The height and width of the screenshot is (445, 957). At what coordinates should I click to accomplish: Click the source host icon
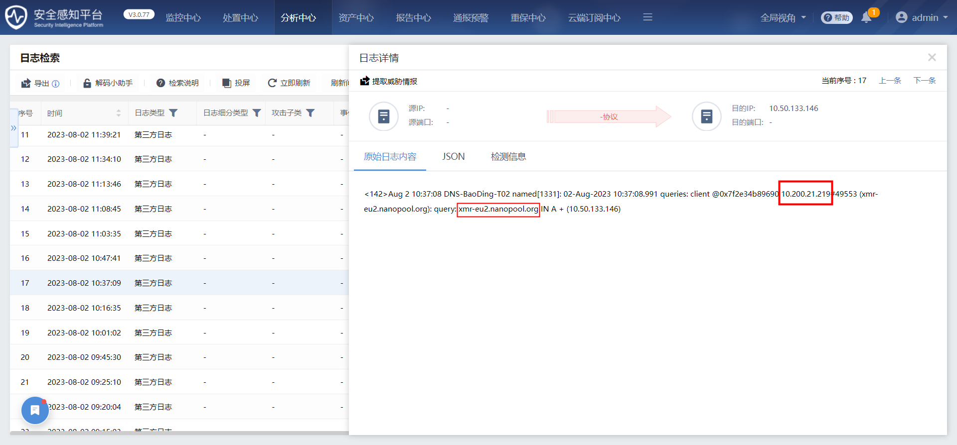(x=383, y=116)
